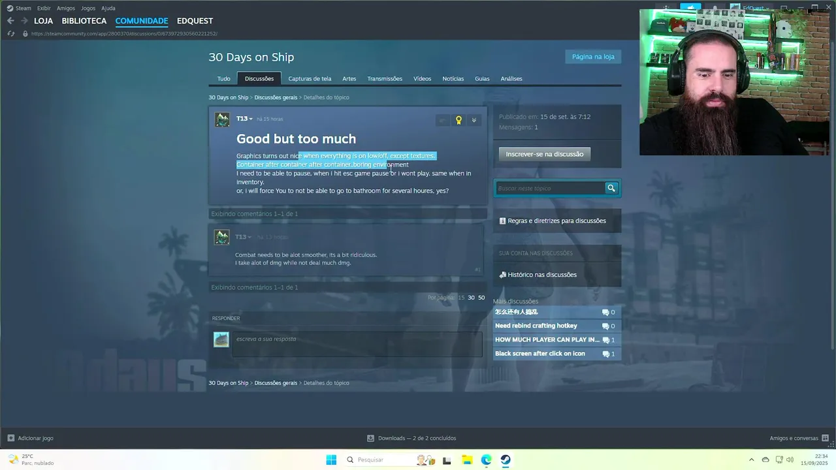Switch to the Tudo tab
This screenshot has width=836, height=470.
223,78
